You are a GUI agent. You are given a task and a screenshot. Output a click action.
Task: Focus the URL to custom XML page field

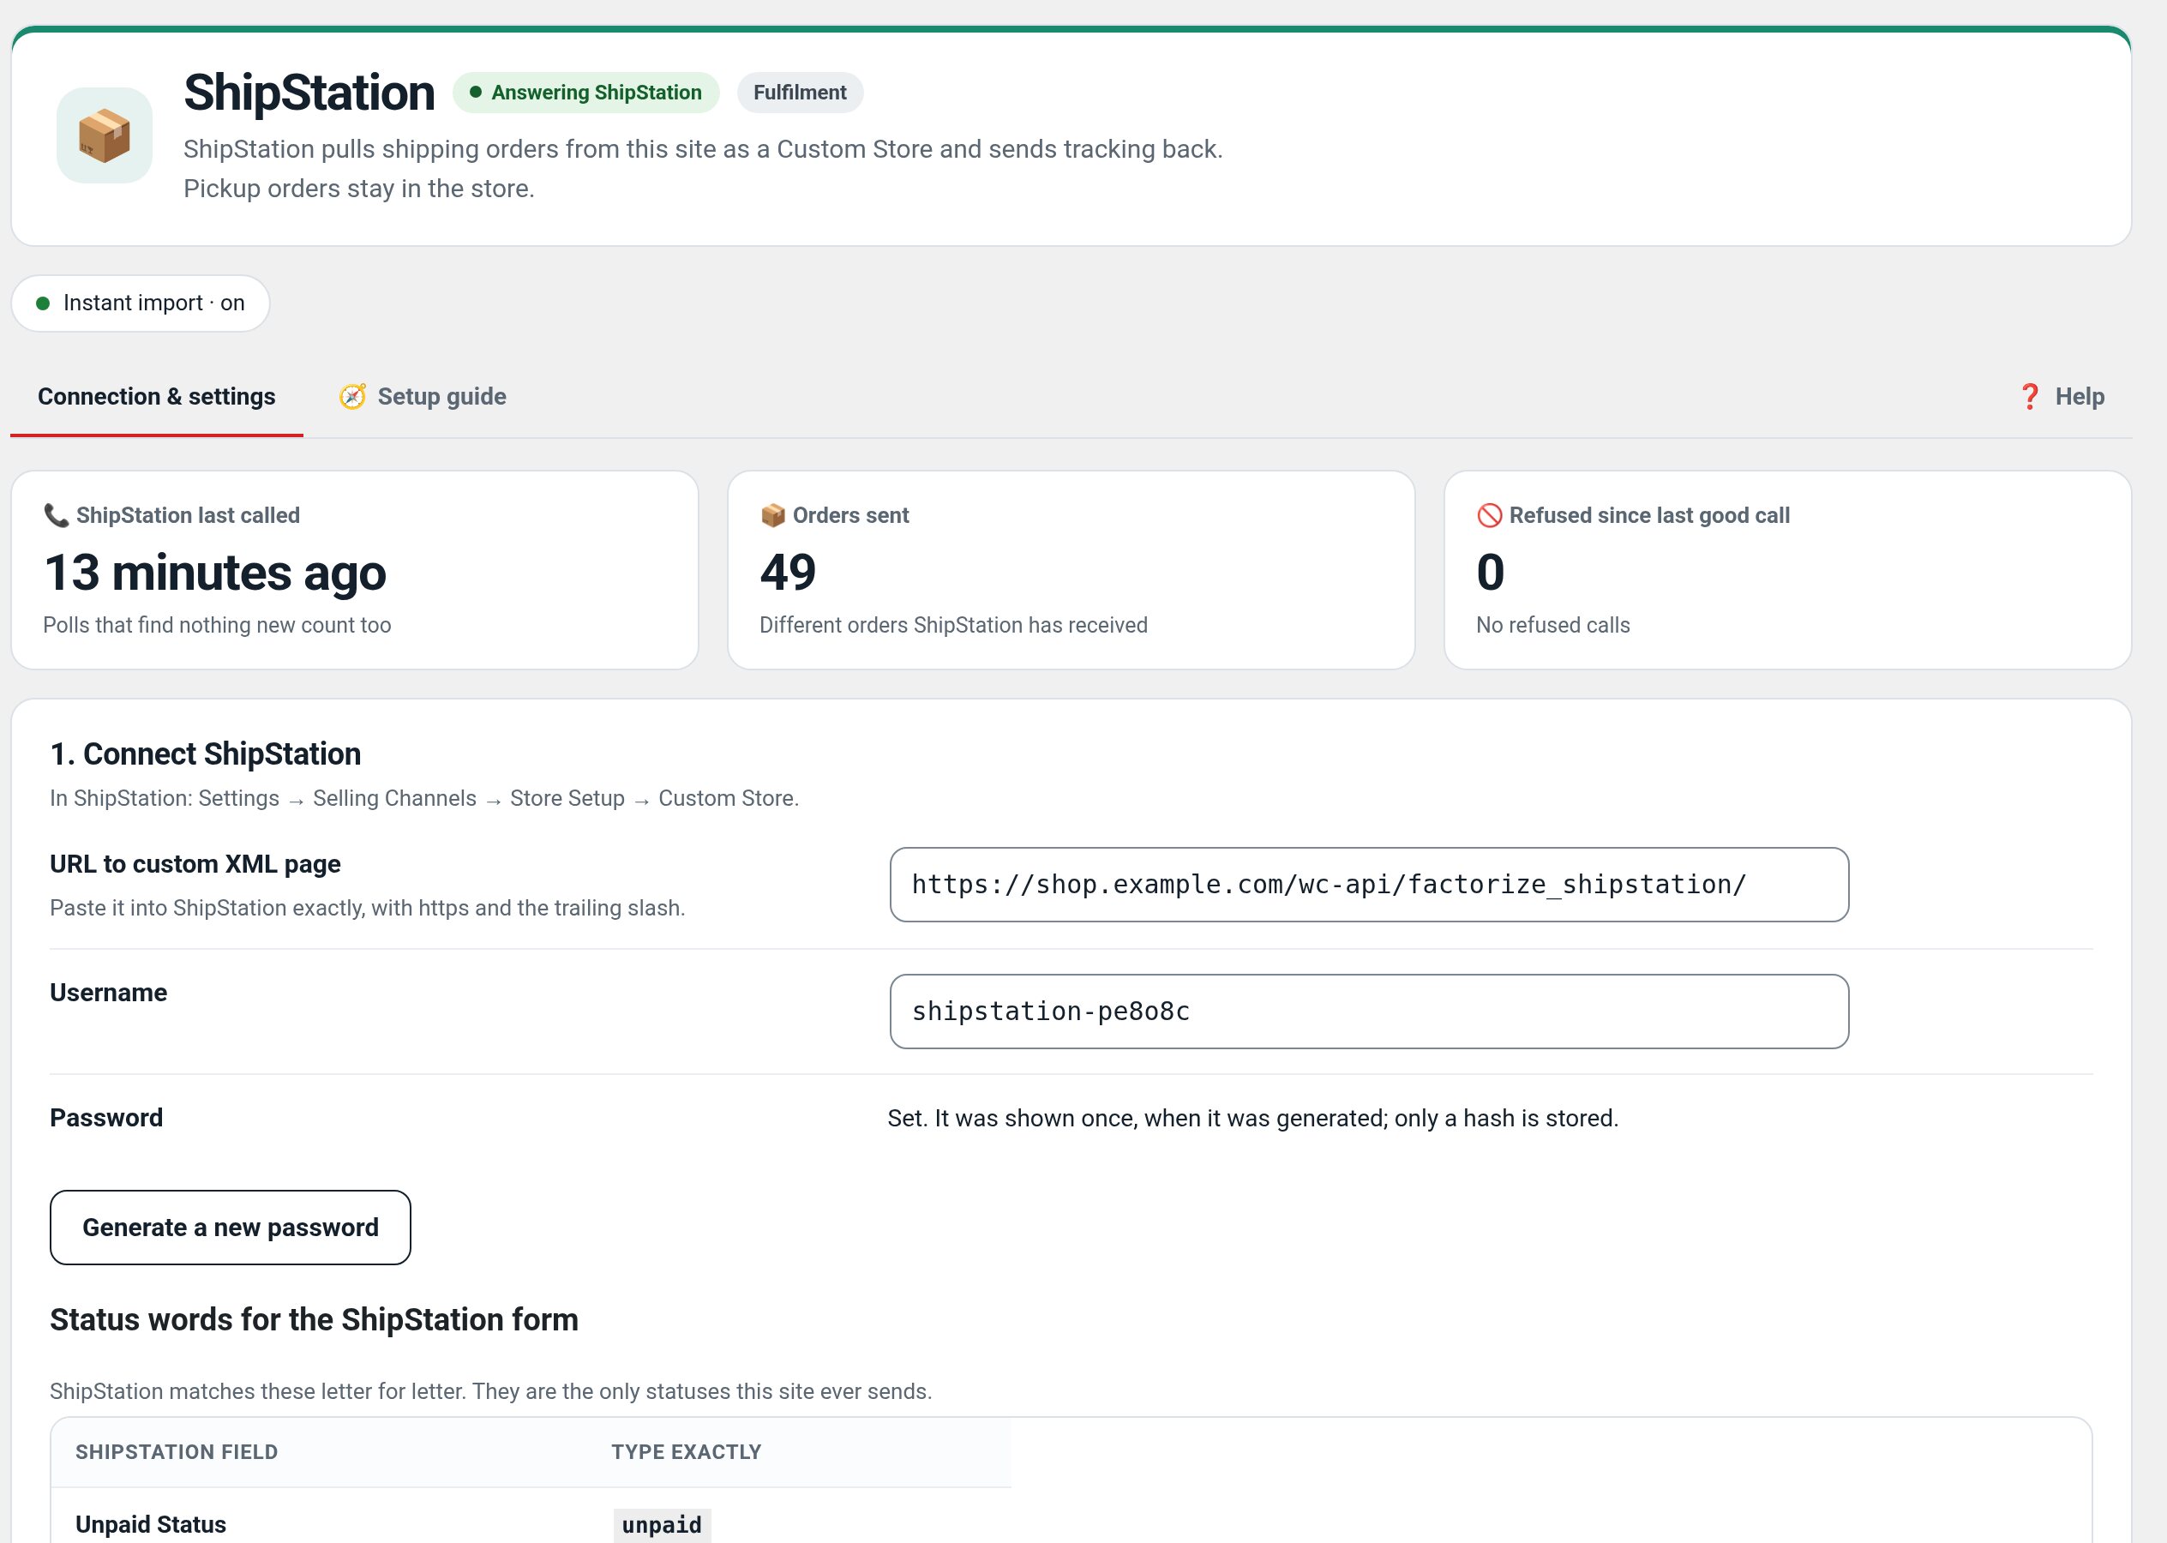(1369, 885)
